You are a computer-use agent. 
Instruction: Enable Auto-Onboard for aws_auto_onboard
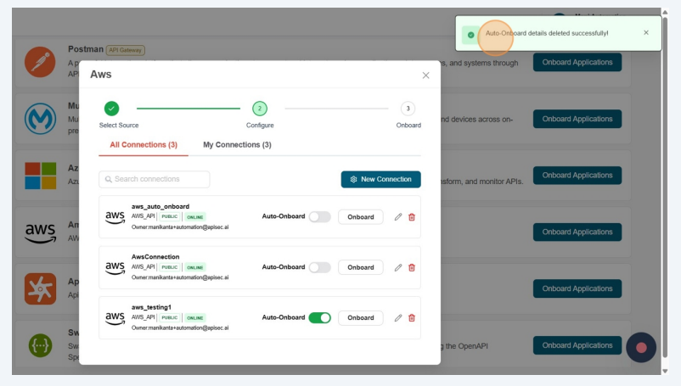(319, 217)
